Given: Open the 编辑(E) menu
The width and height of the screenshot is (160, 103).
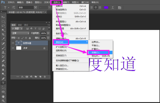Looking at the screenshot, I should [x=20, y=2].
